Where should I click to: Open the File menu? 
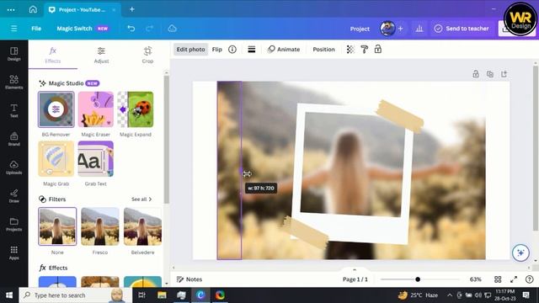(36, 29)
